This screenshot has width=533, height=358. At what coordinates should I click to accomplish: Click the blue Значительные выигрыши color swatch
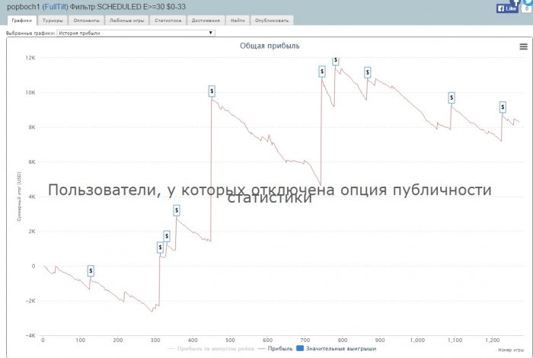(x=300, y=348)
